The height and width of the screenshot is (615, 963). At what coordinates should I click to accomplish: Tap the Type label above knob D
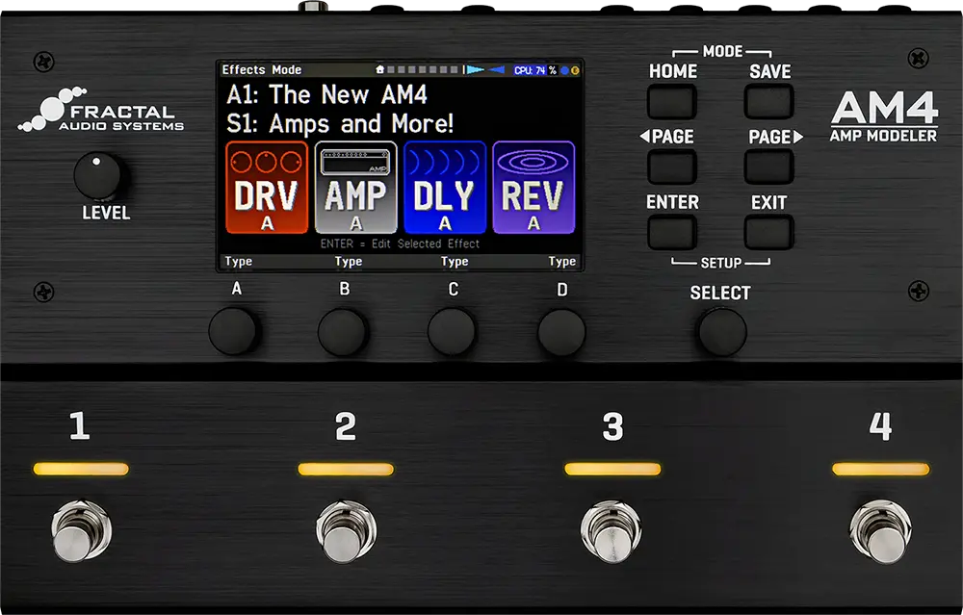tap(562, 262)
